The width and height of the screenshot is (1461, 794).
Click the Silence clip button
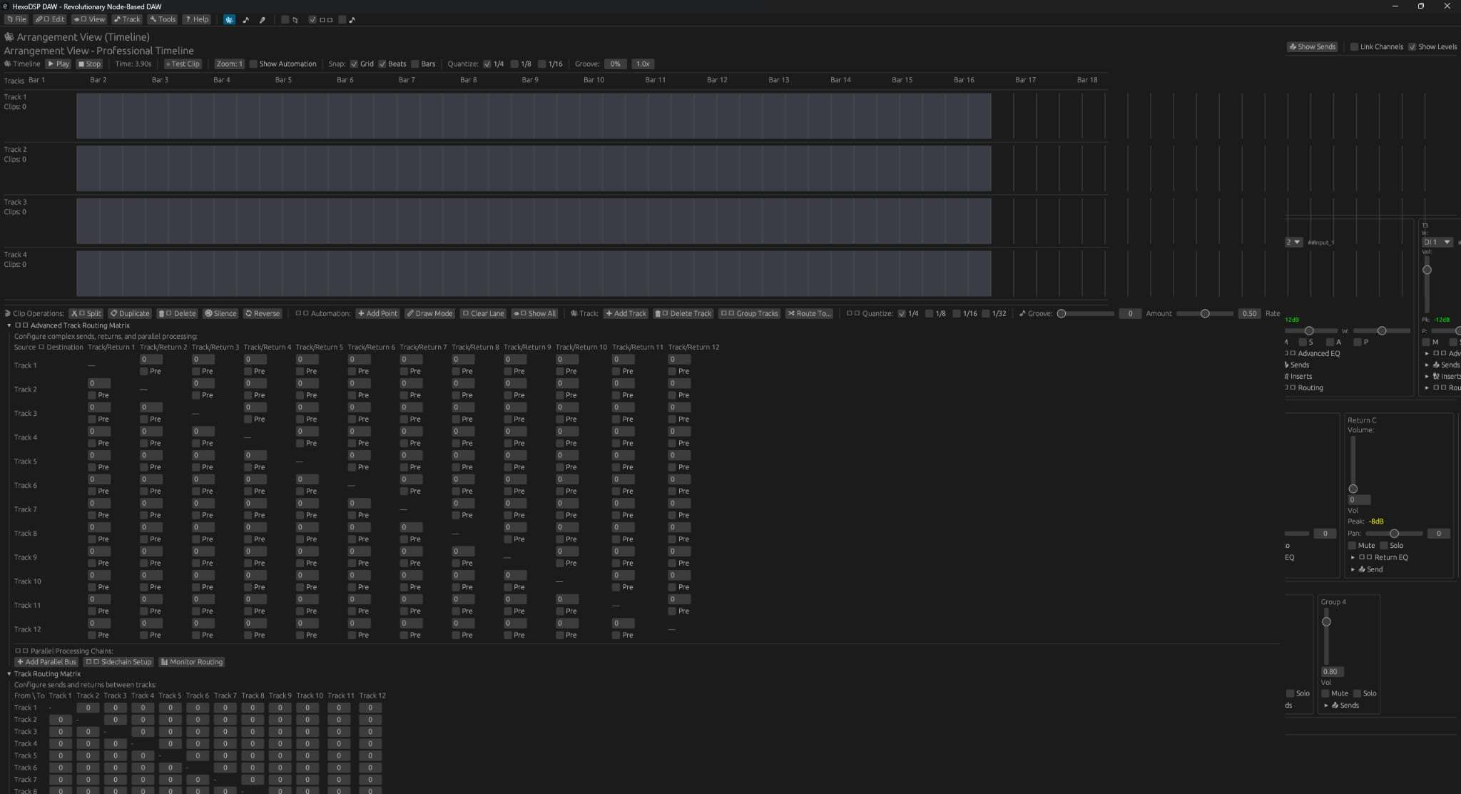pyautogui.click(x=220, y=314)
